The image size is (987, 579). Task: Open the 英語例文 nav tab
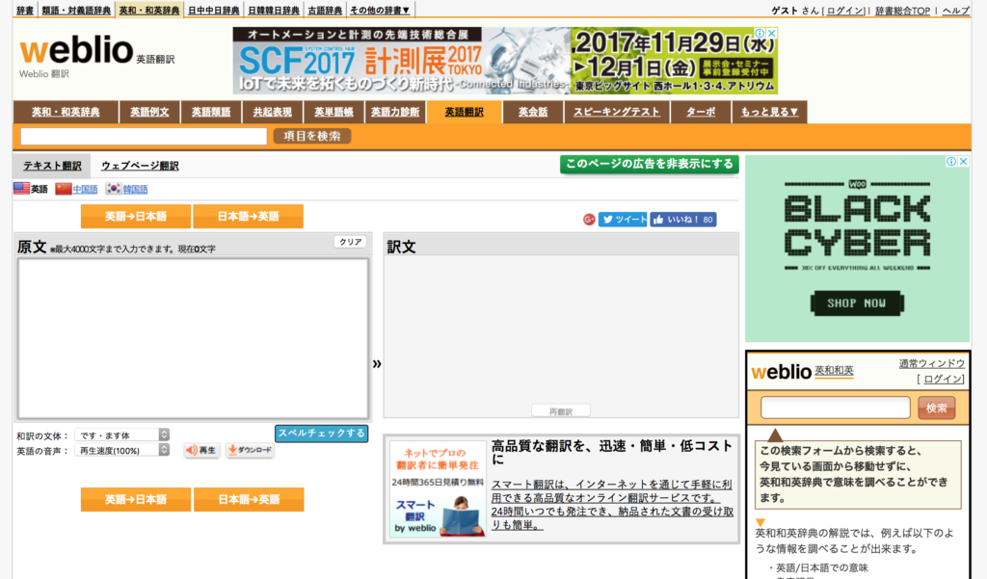click(149, 112)
